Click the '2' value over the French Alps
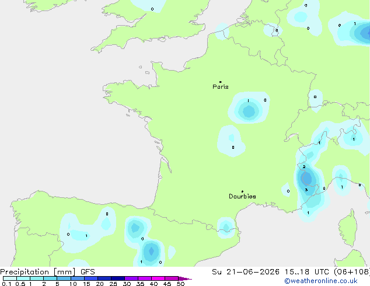The width and height of the screenshot is (370, 286). click(304, 166)
